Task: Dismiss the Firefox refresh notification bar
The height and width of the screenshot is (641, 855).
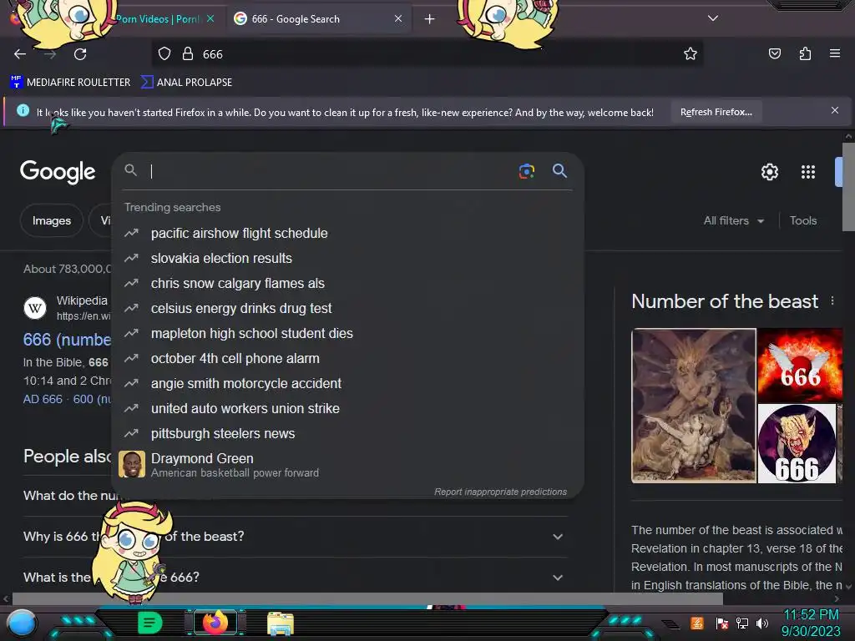Action: click(835, 111)
